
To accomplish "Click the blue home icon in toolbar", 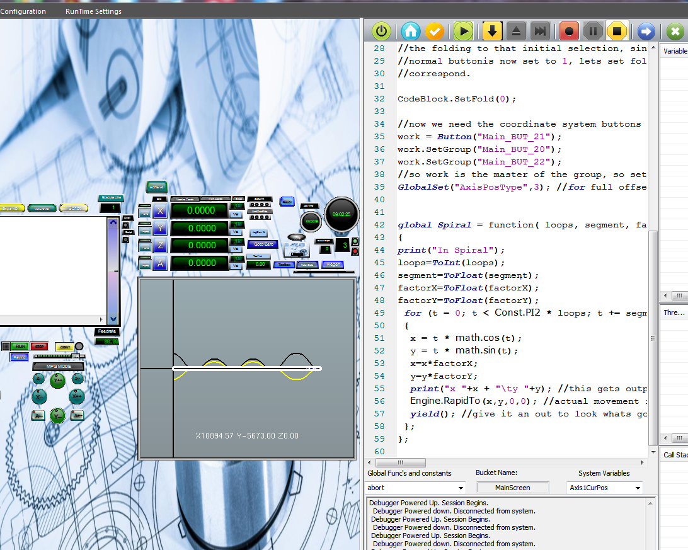I will (411, 31).
